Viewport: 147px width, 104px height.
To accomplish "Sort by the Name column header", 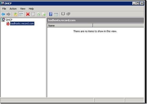I will point(70,25).
